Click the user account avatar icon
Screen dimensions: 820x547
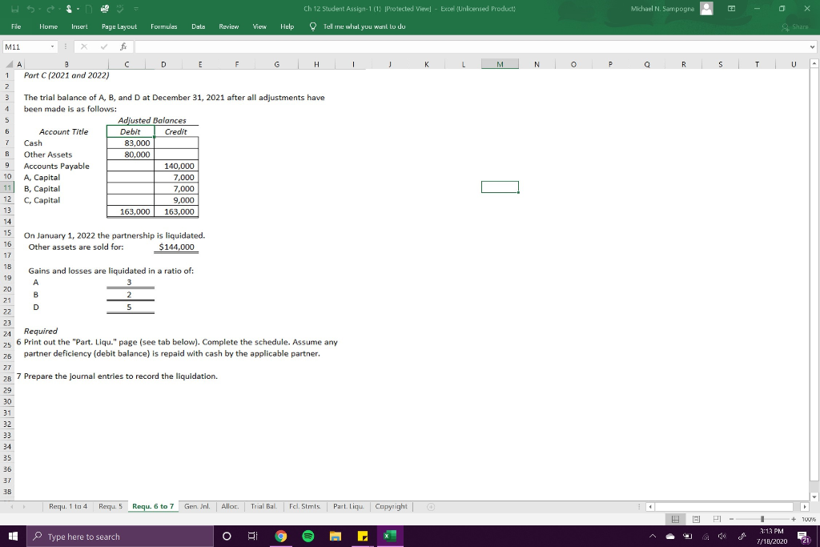coord(706,9)
